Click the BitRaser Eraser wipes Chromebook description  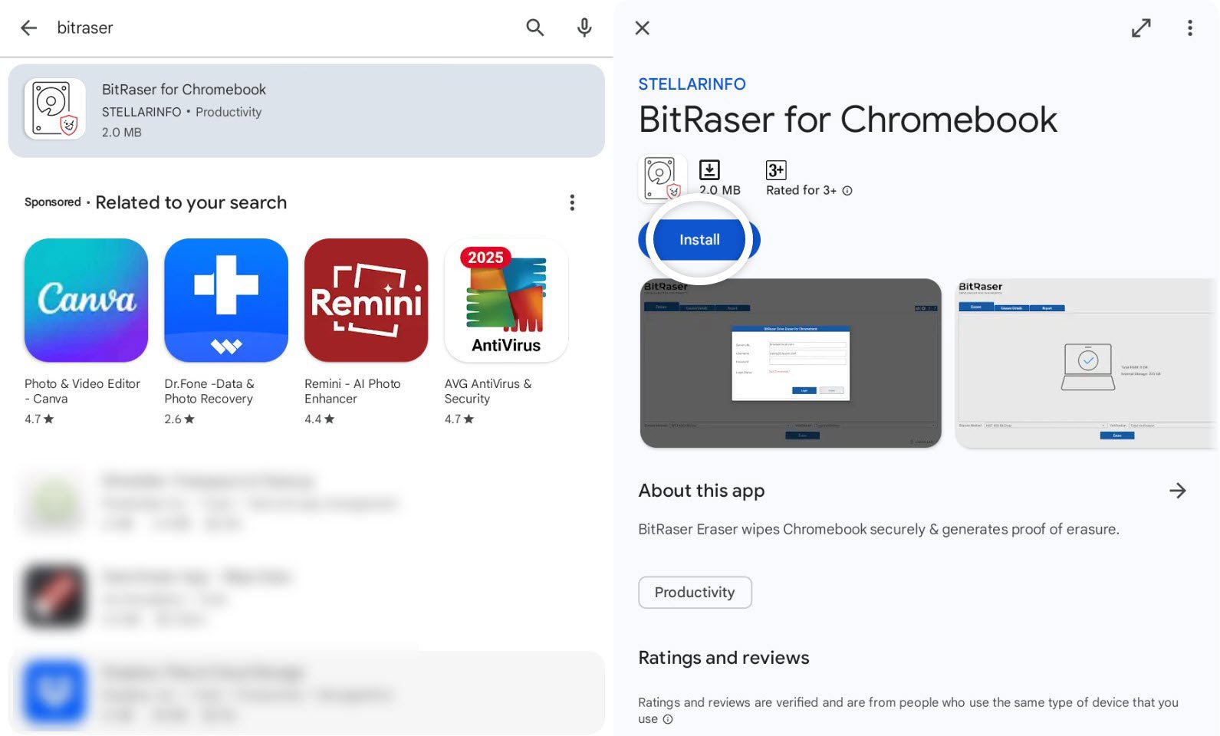879,529
